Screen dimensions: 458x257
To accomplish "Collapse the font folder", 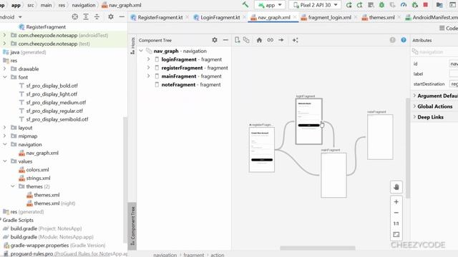I will 5,77.
